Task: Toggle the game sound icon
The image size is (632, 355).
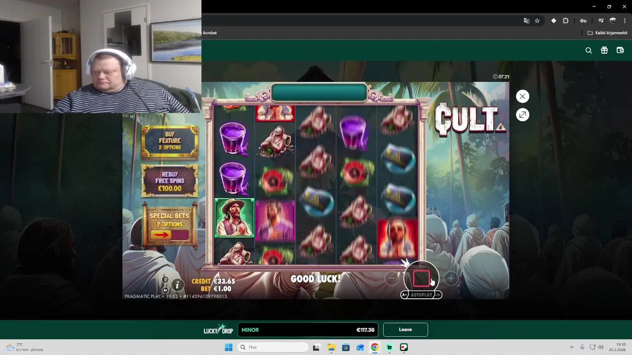Action: tap(165, 290)
